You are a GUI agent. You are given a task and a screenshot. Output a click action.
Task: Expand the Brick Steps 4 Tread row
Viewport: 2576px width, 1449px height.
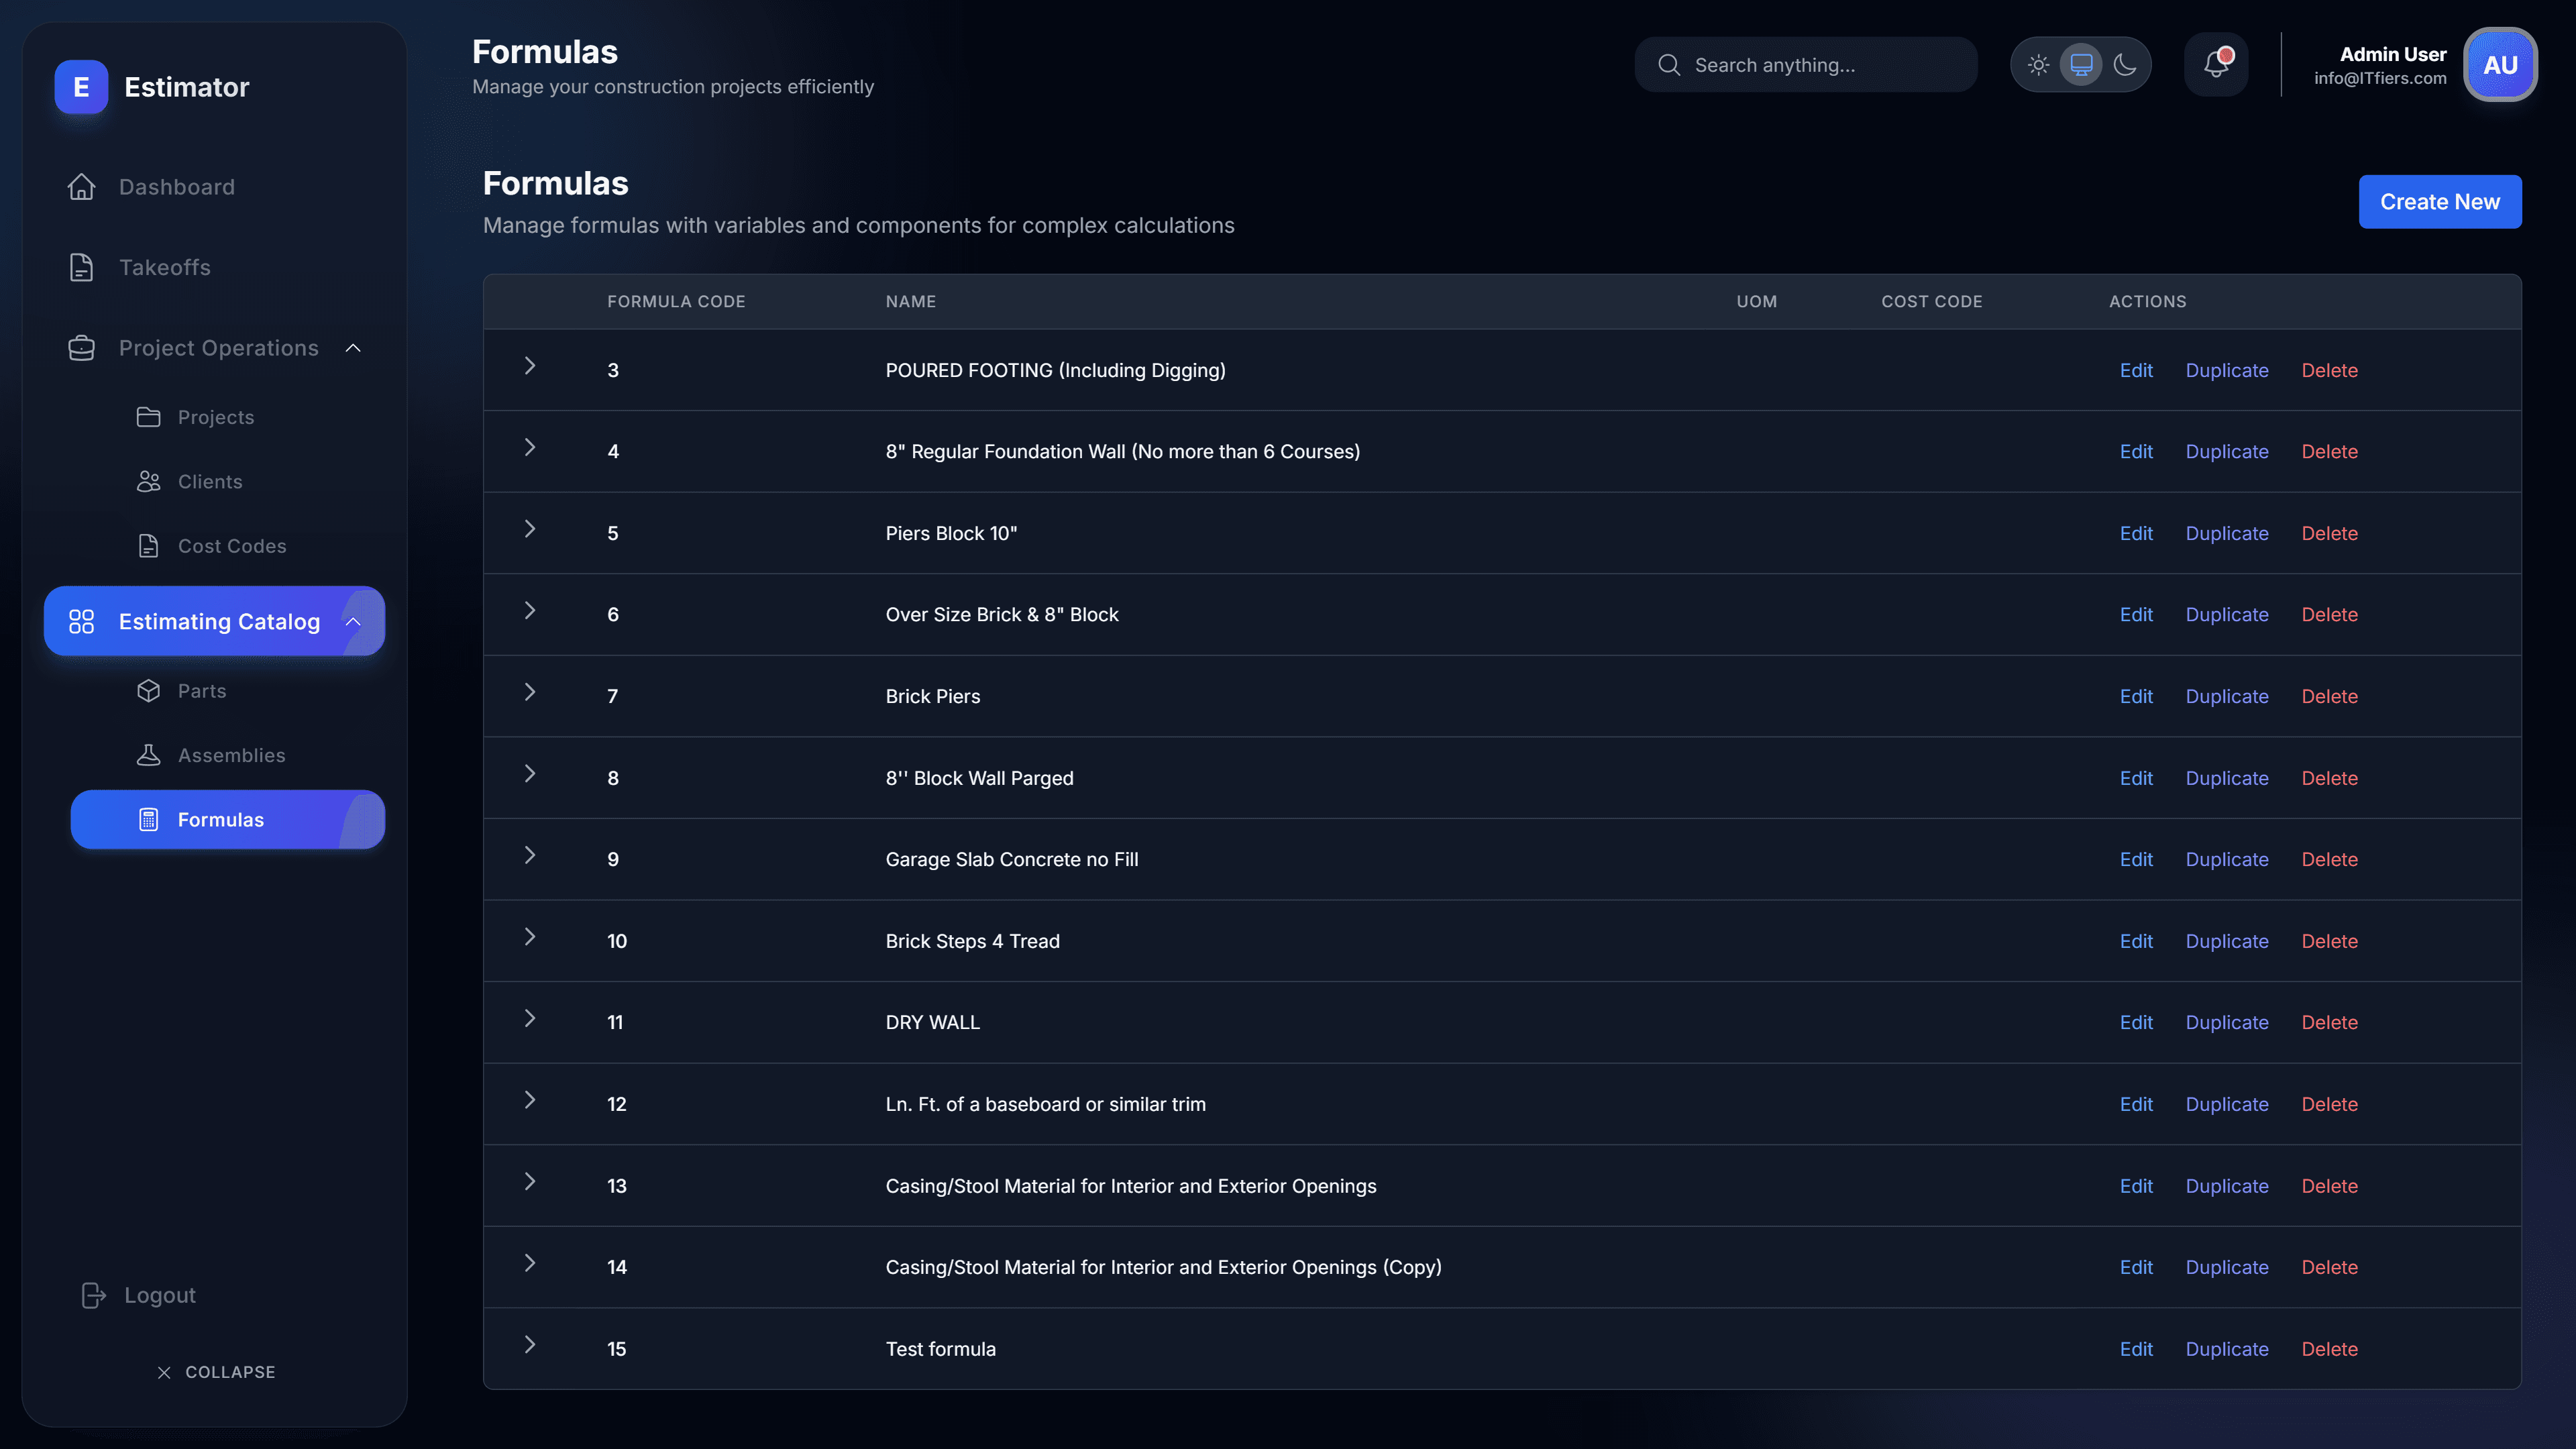pos(530,937)
